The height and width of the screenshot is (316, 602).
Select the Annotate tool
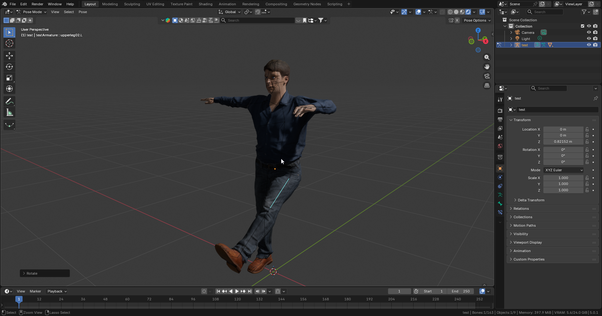[x=9, y=101]
